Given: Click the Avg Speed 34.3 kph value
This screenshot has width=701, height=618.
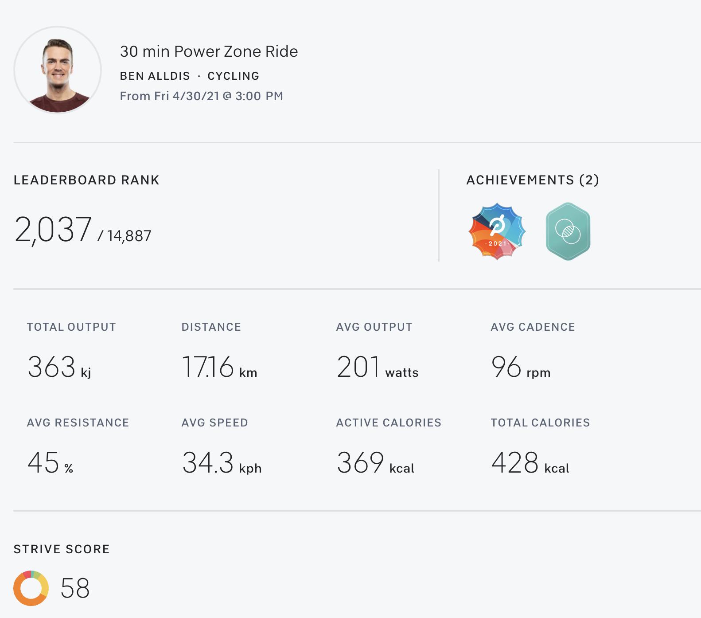Looking at the screenshot, I should [222, 463].
